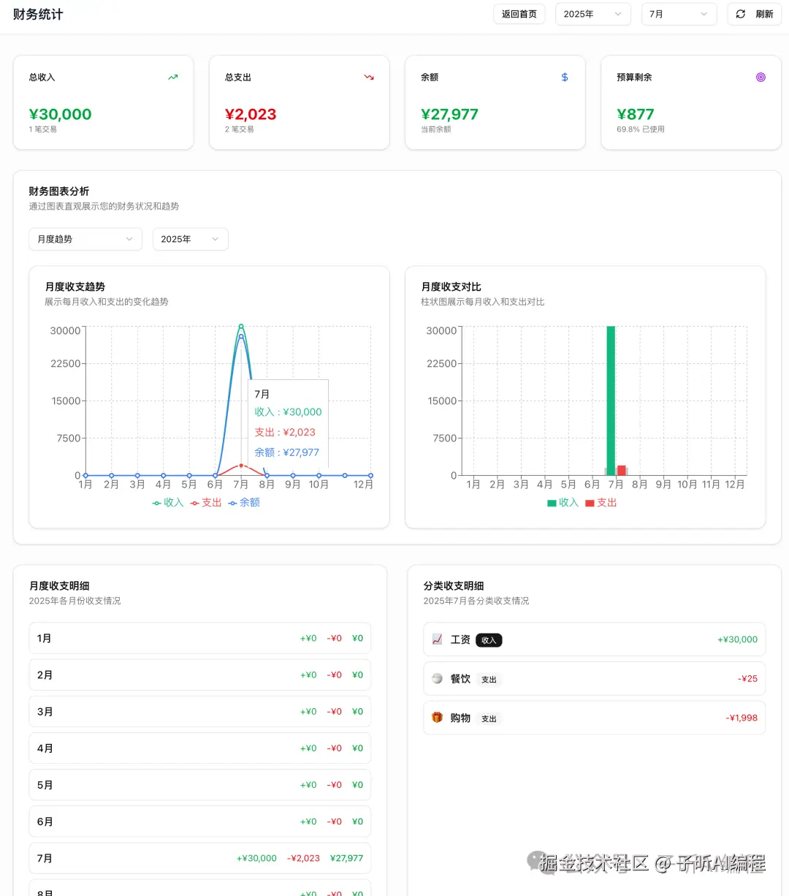Click the 月度收支趋势 chart title
The image size is (789, 896).
(x=75, y=286)
